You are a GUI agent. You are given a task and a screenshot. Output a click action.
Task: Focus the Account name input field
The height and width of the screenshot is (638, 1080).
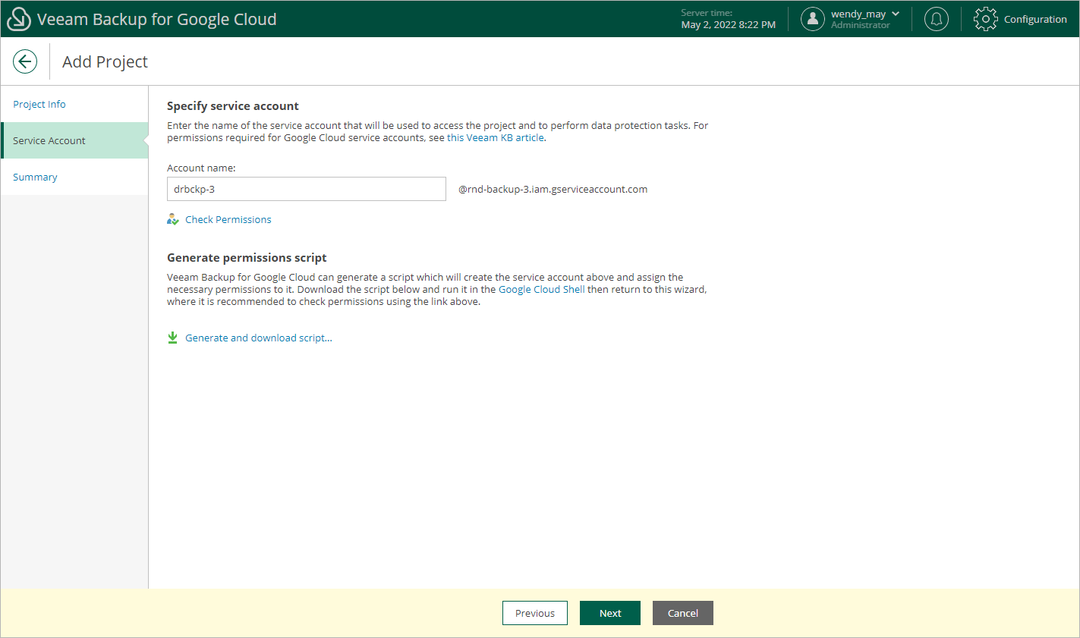[307, 189]
